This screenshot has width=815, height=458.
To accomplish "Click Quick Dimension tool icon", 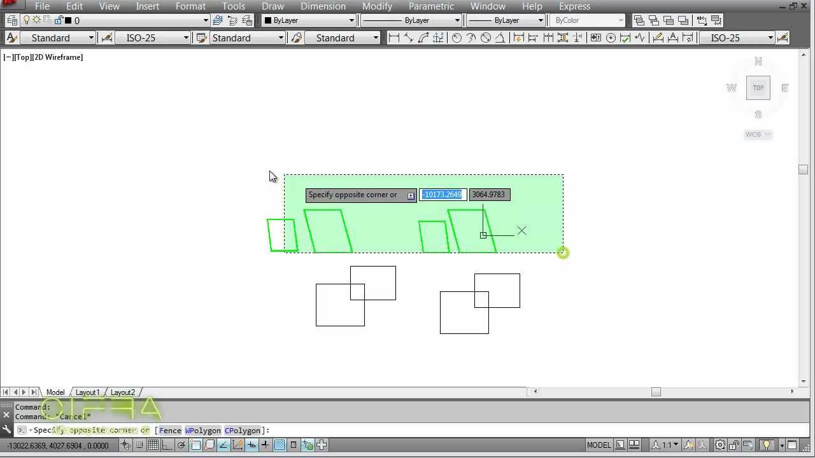I will 518,38.
